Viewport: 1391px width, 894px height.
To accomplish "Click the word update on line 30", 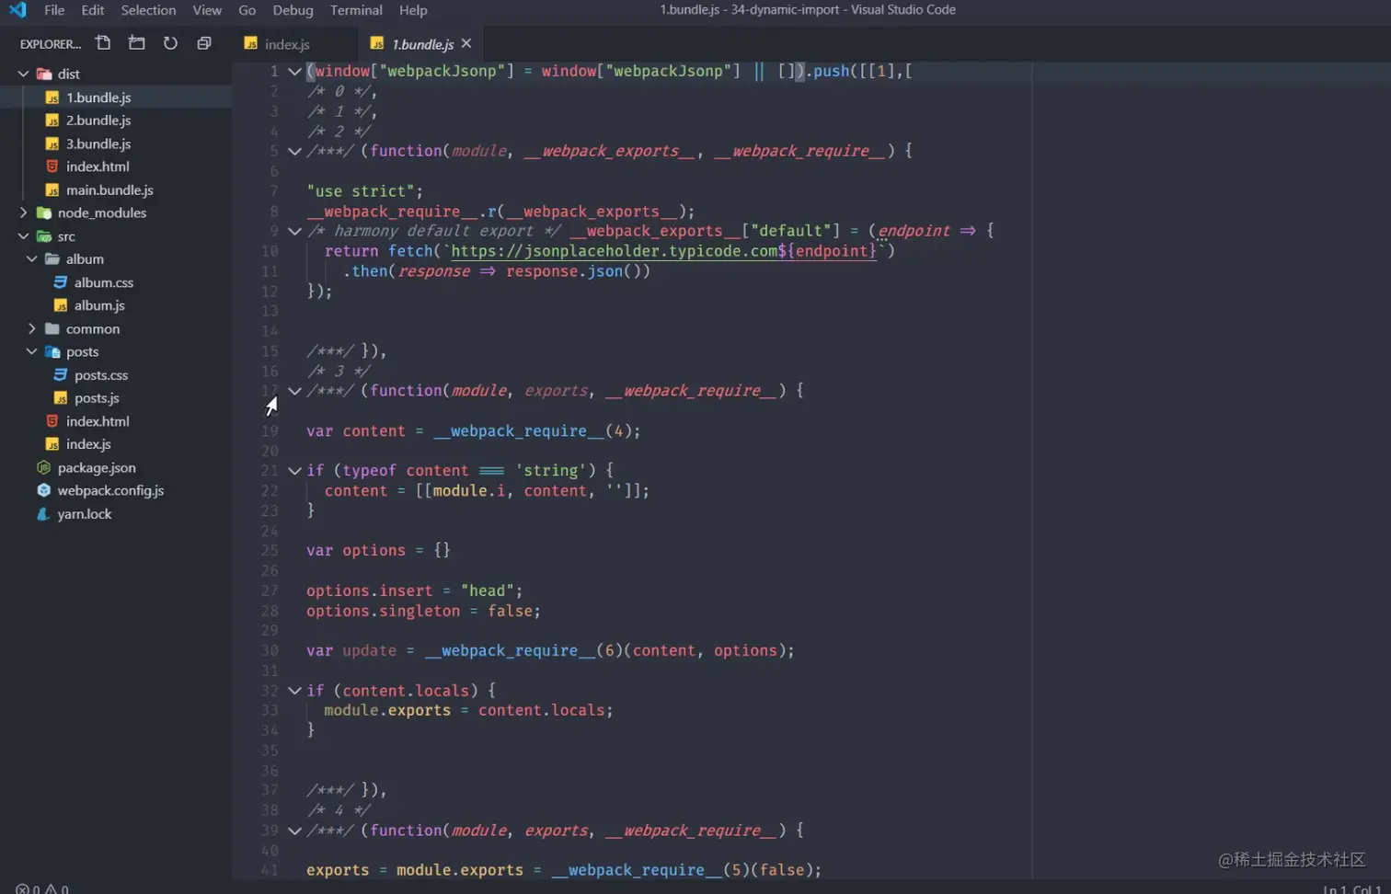I will [x=369, y=650].
